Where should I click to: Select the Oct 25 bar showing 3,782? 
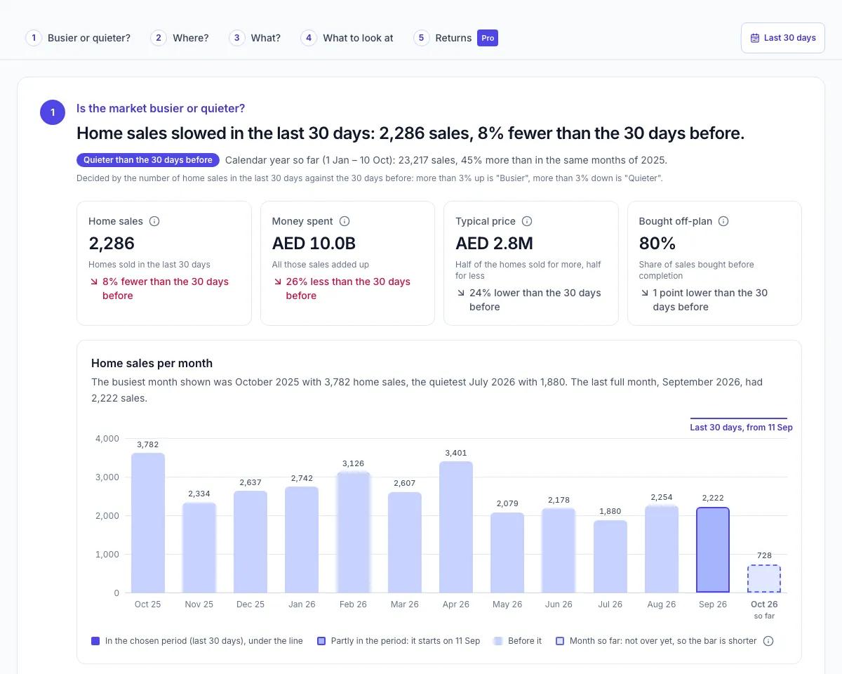point(148,522)
